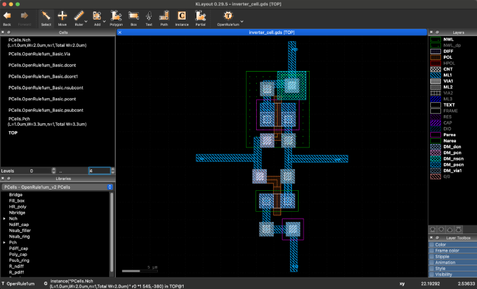Screen dimensions: 477x289
Task: Expand the Stipple toolbox section
Action: click(453, 257)
